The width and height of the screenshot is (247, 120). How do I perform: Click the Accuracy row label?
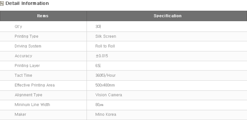[x=23, y=56]
